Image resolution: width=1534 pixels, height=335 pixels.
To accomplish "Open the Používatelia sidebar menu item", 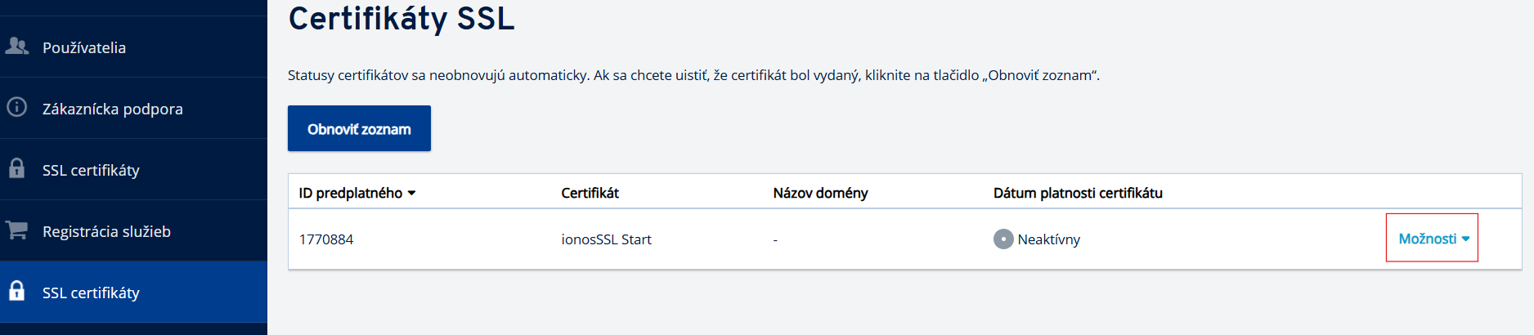I will [84, 47].
